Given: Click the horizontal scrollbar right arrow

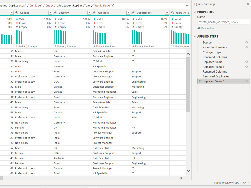Looking at the screenshot, I should click(181, 178).
